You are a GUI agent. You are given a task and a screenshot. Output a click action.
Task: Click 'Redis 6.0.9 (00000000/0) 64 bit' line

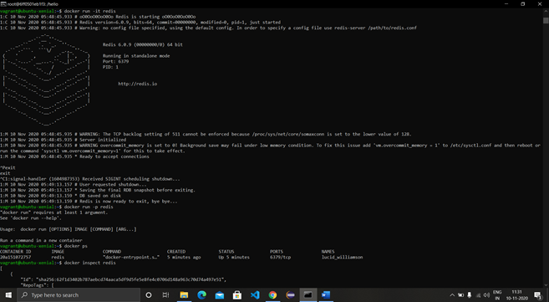[143, 44]
